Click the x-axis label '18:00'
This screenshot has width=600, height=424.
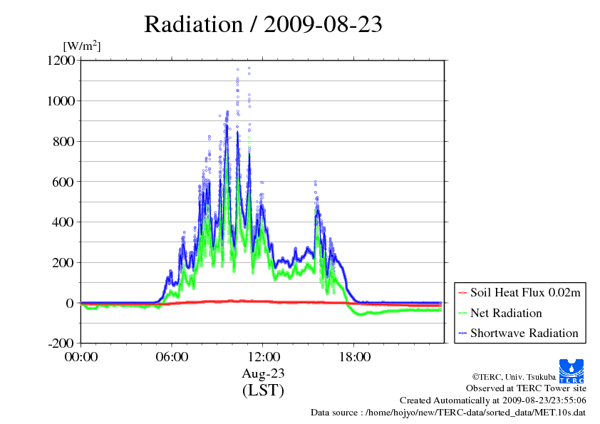[355, 357]
